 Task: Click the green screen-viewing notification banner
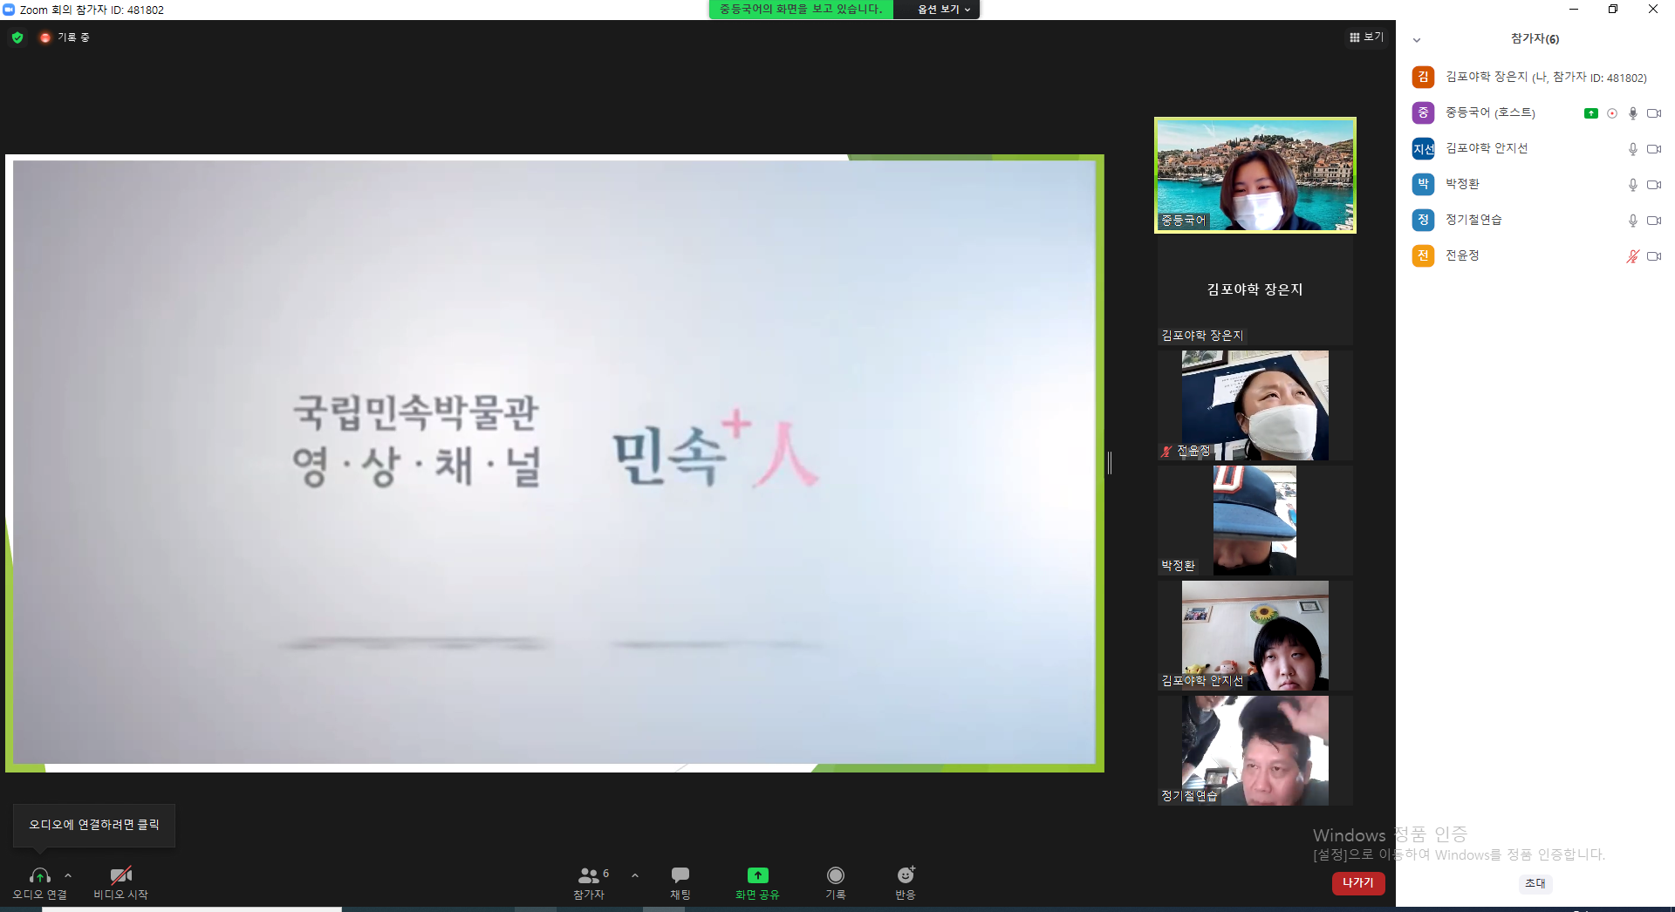pos(801,10)
